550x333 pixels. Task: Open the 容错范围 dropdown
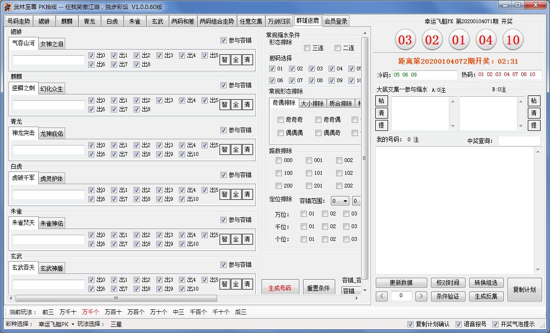tap(340, 201)
